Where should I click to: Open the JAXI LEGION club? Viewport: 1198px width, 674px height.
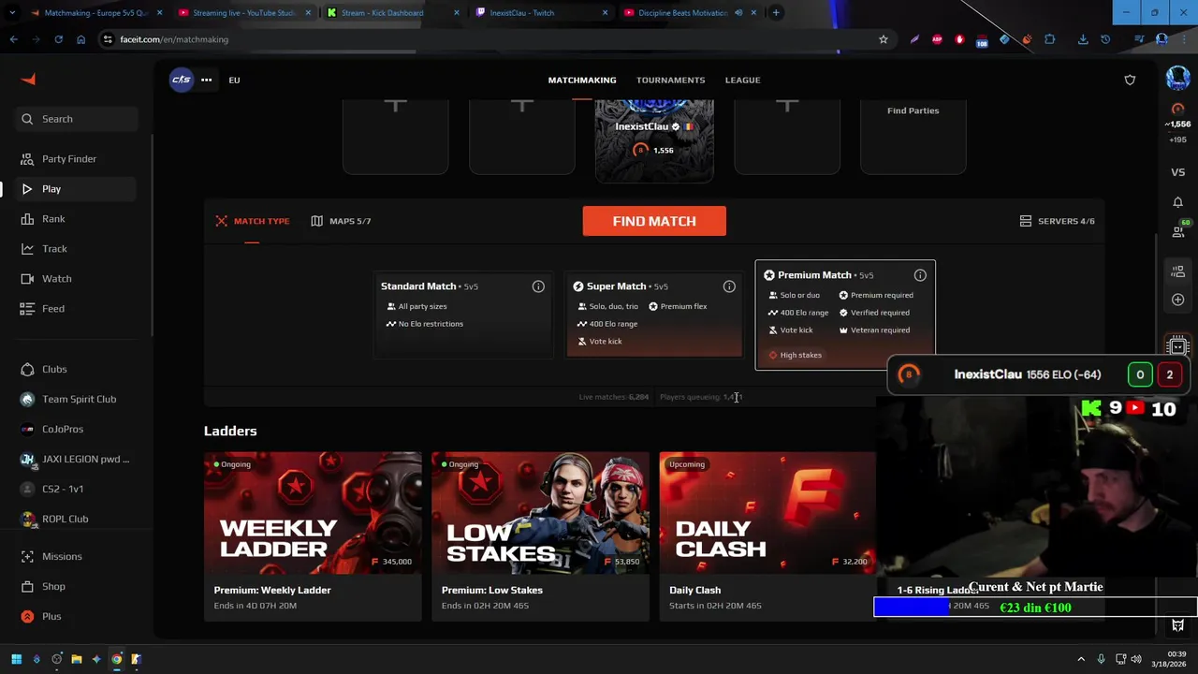tap(85, 459)
